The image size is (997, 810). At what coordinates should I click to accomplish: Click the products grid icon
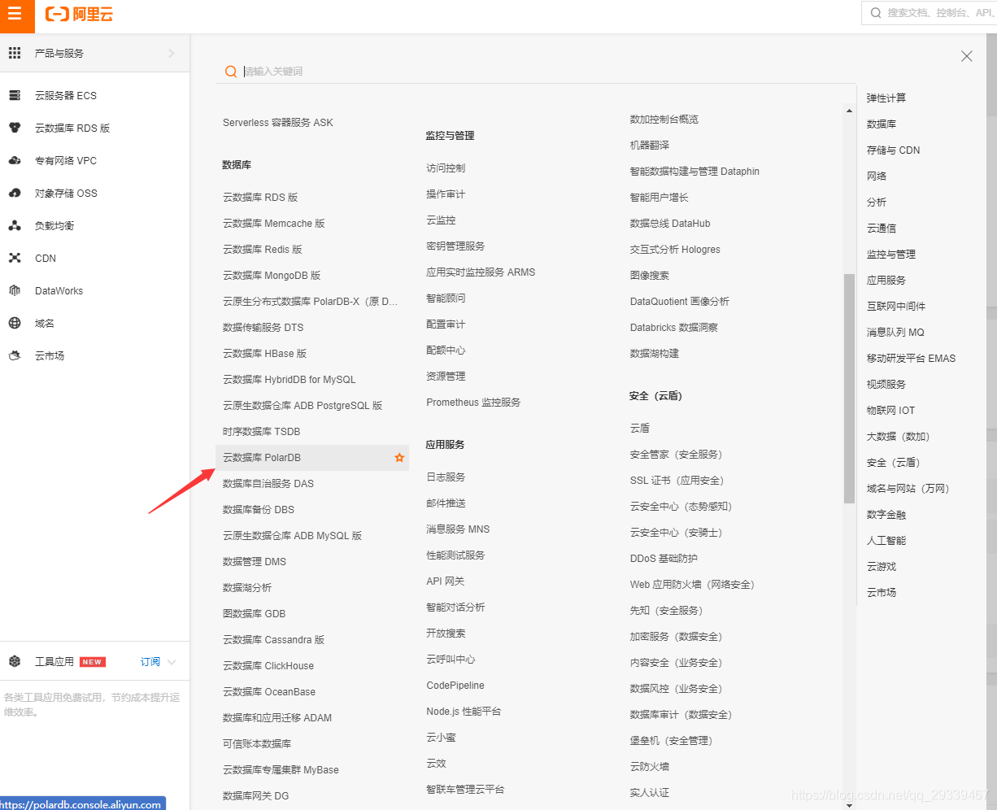tap(15, 53)
